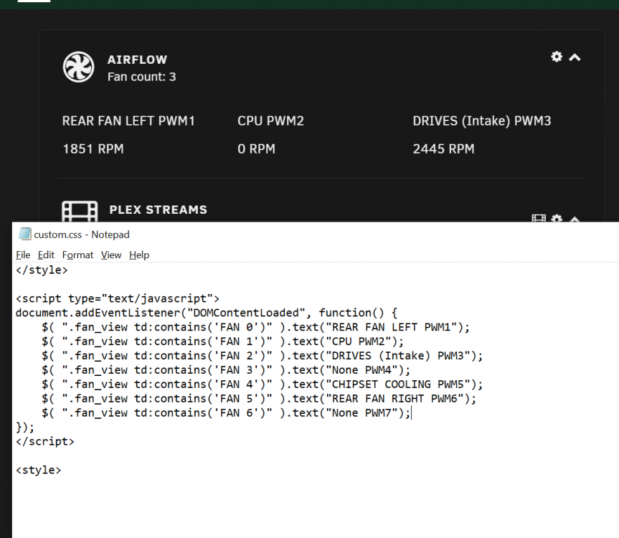Collapse the Airflow panel with its chevron
The height and width of the screenshot is (538, 619).
coord(575,57)
